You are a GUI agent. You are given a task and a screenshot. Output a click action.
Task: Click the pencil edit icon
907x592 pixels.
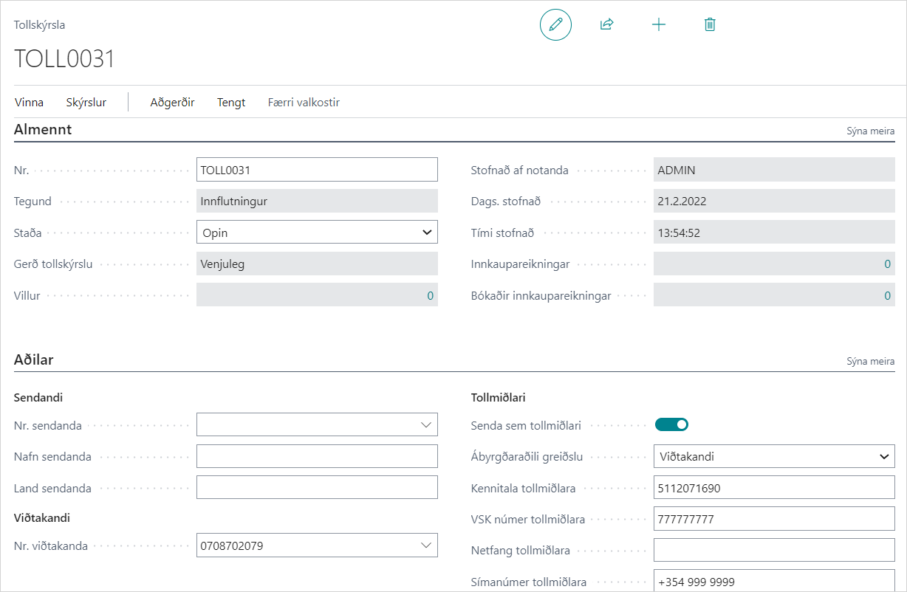point(555,24)
